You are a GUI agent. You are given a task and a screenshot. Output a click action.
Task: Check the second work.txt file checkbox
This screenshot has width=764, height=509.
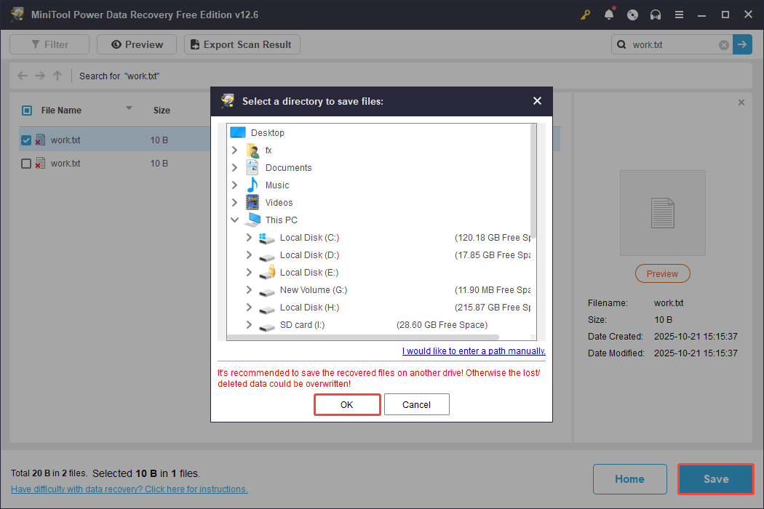tap(26, 164)
